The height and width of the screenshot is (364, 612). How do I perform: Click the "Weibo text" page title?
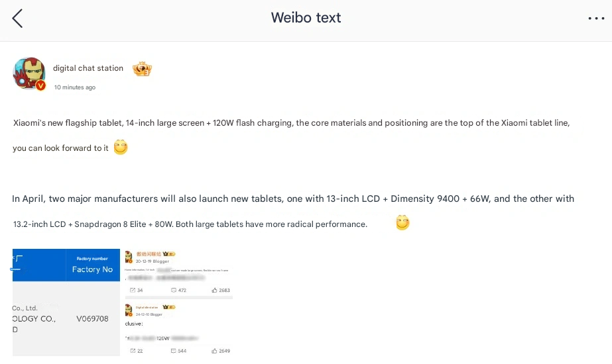tap(306, 18)
